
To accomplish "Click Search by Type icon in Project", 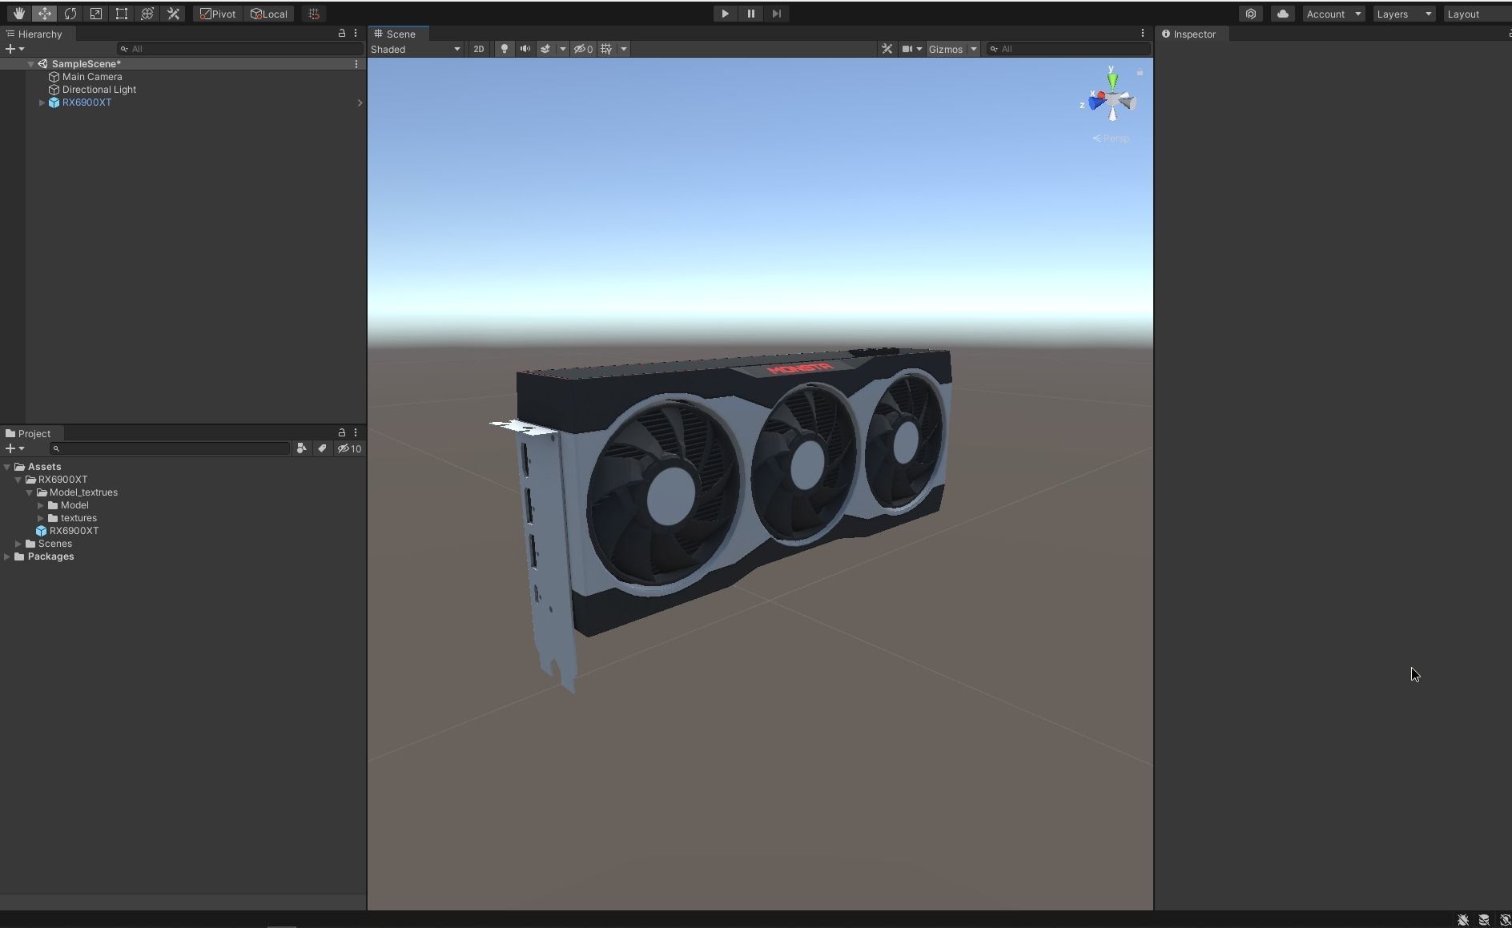I will (x=301, y=448).
